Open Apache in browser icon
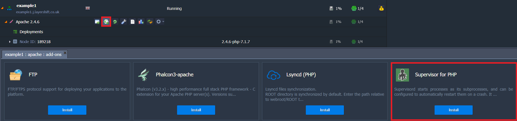Screen dimensions: 517x121 97,22
